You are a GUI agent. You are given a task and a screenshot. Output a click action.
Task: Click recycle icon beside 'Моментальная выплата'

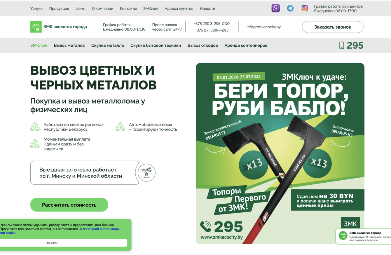tap(35, 144)
